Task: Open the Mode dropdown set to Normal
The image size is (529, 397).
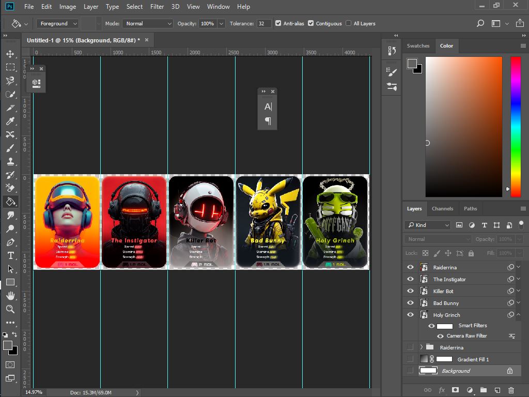Action: pos(147,23)
